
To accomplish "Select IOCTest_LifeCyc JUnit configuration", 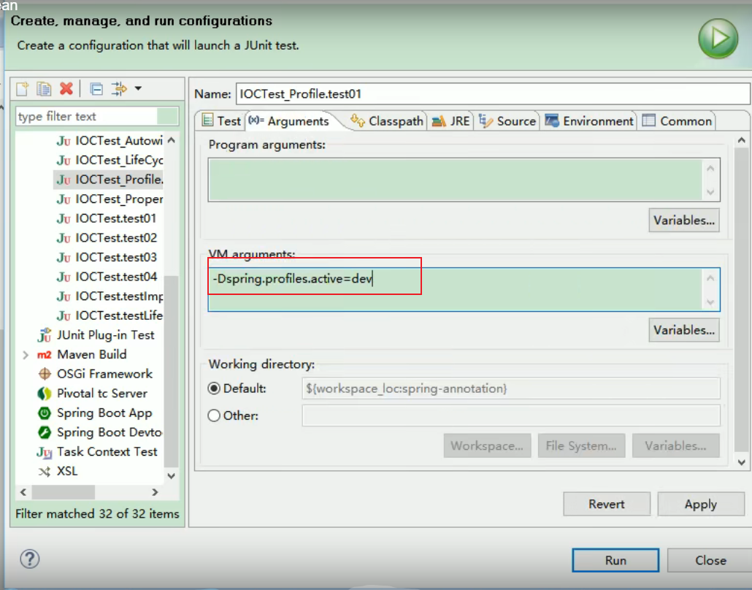I will [110, 160].
